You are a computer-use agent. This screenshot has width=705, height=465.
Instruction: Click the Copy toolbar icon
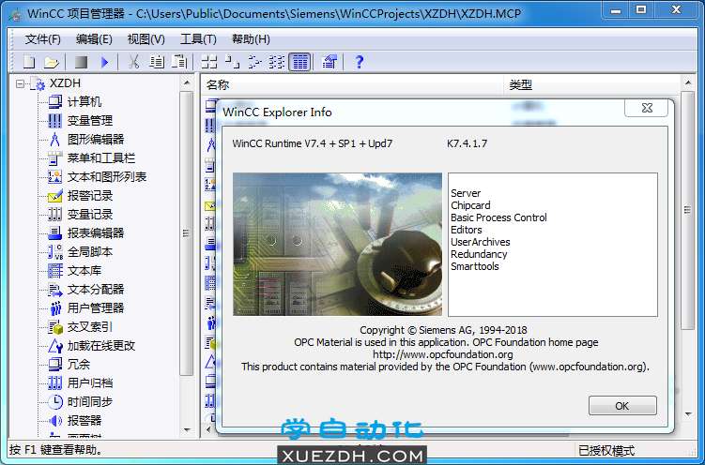point(157,62)
